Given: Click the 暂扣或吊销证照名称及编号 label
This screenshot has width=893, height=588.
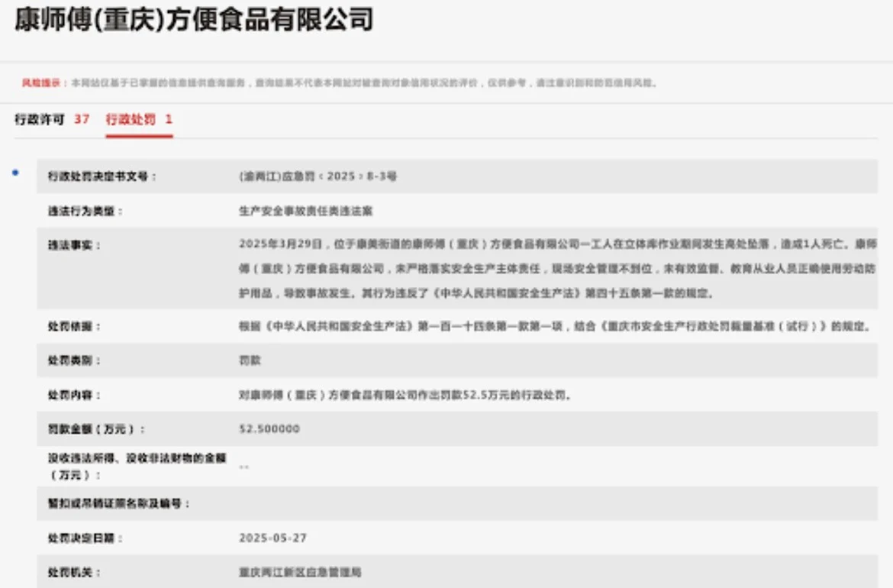Looking at the screenshot, I should [x=118, y=504].
